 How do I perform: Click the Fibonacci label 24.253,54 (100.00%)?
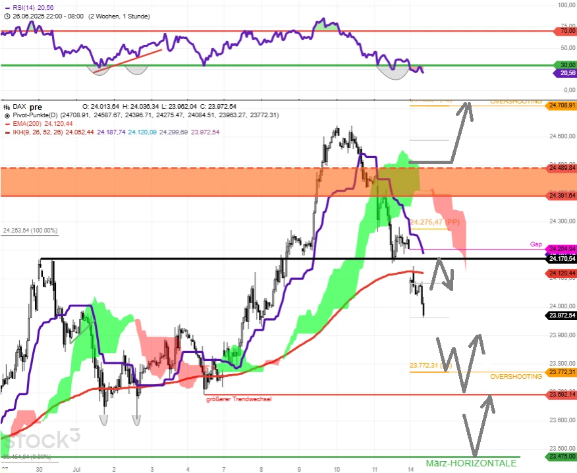coord(30,231)
